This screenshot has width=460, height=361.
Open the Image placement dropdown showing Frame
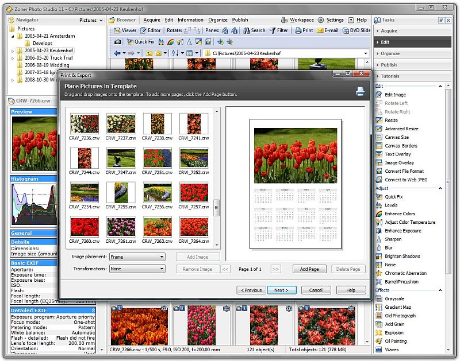tap(137, 257)
